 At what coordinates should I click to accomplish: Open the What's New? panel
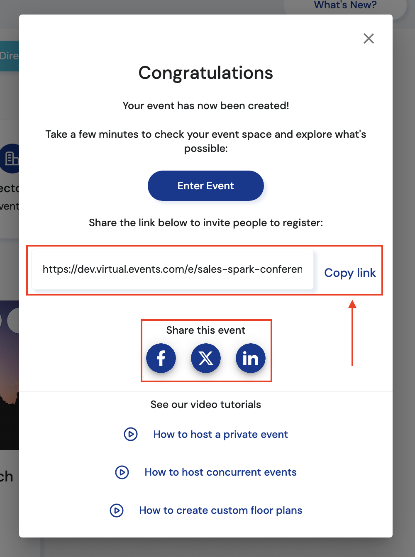pos(345,5)
